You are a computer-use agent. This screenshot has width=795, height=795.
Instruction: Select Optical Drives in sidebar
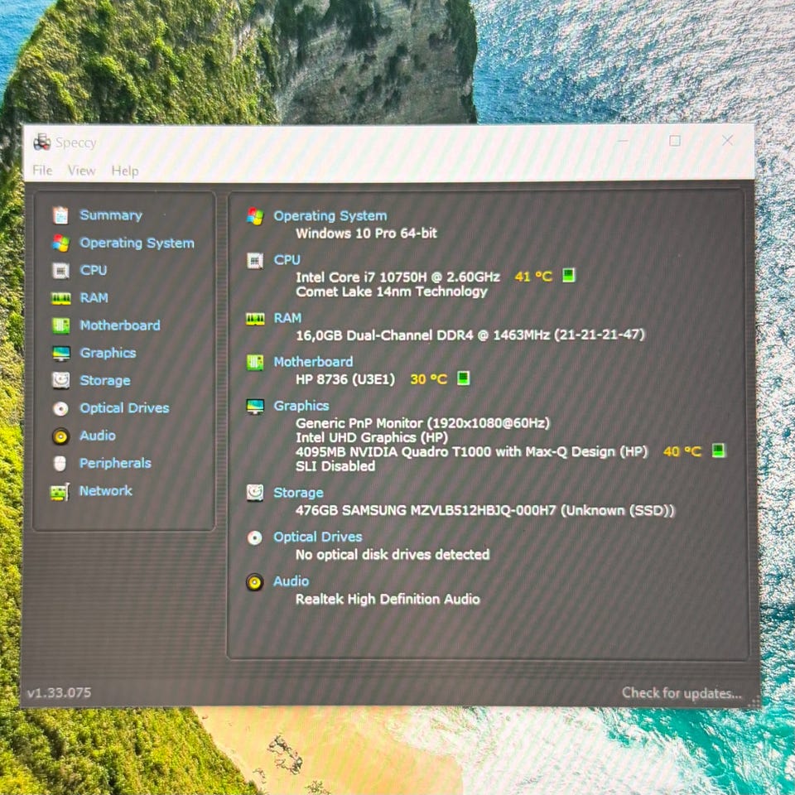tap(124, 408)
